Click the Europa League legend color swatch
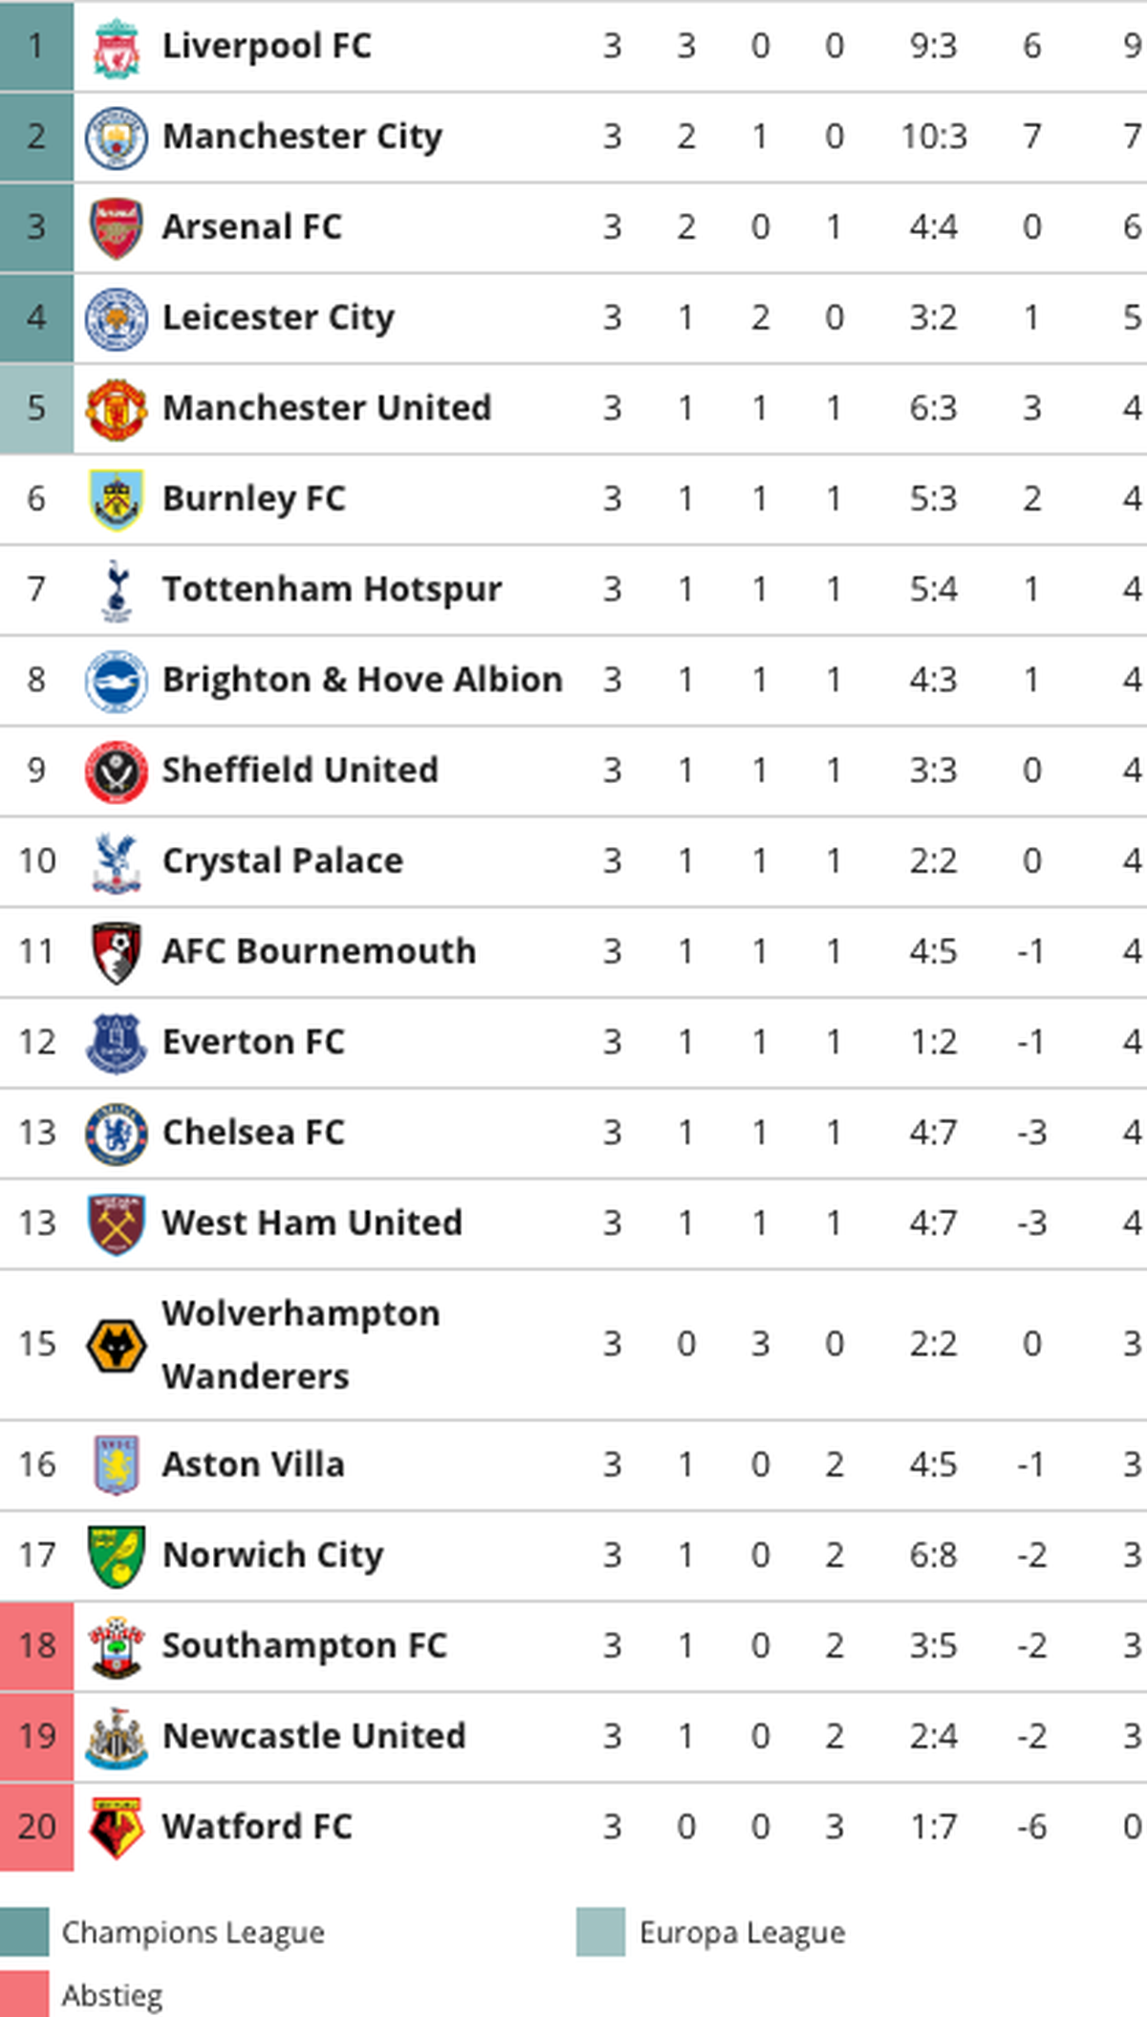 coord(601,1932)
